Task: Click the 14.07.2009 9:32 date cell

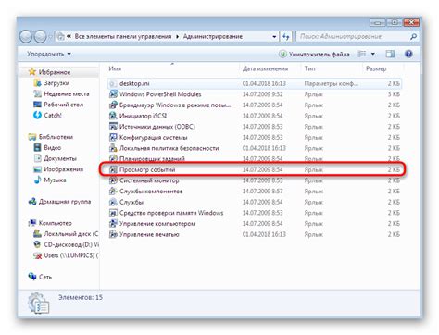Action: (x=262, y=94)
